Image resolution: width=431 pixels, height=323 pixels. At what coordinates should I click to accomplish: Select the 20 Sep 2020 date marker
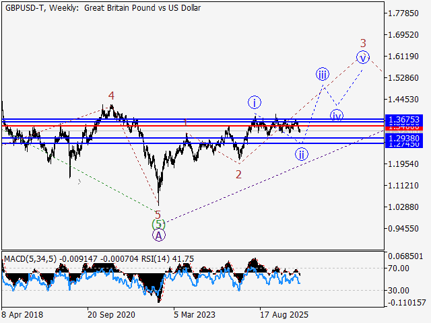(x=111, y=314)
